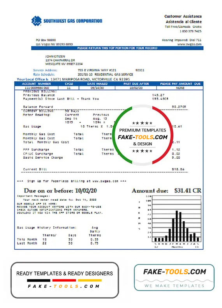Click the 'Basic Service Charge' label
The image size is (222, 308).
tap(43, 157)
